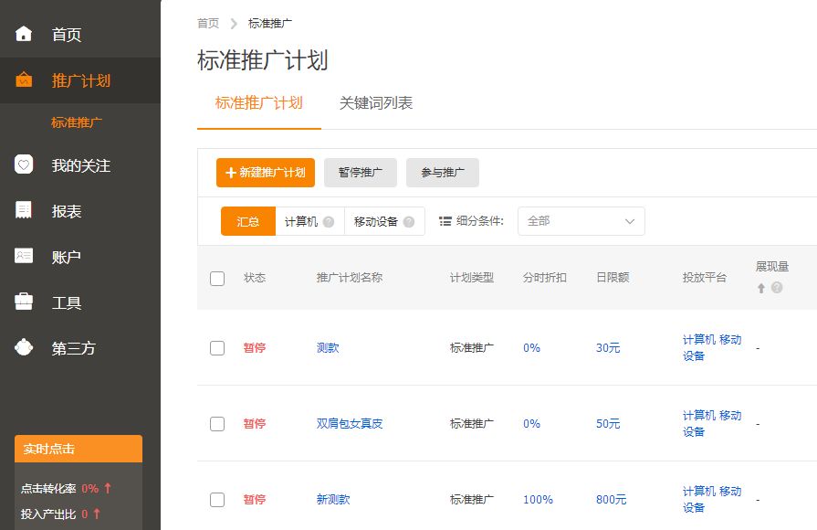The height and width of the screenshot is (530, 817).
Task: Check the select-all checkbox in table header
Action: pyautogui.click(x=217, y=279)
